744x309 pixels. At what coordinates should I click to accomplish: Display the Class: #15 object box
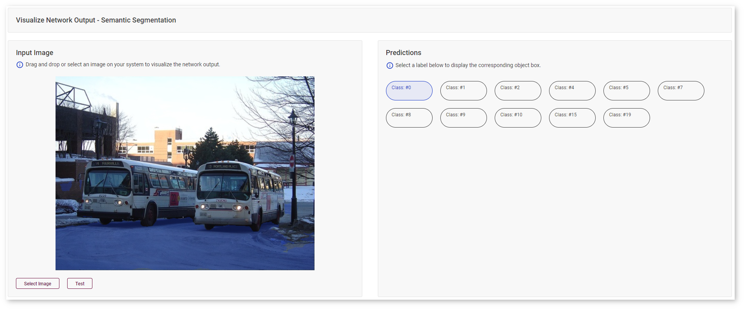[572, 118]
